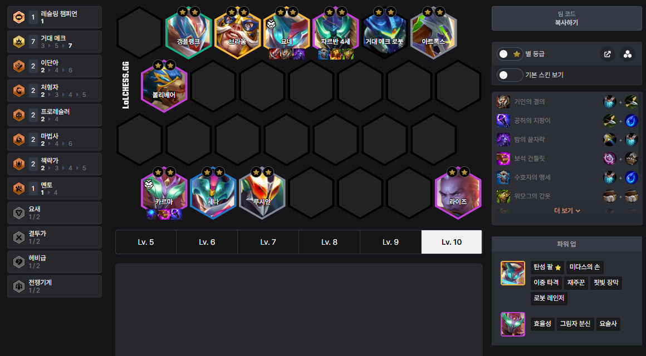
Task: Select the Lv. 5 tab
Action: coord(146,242)
